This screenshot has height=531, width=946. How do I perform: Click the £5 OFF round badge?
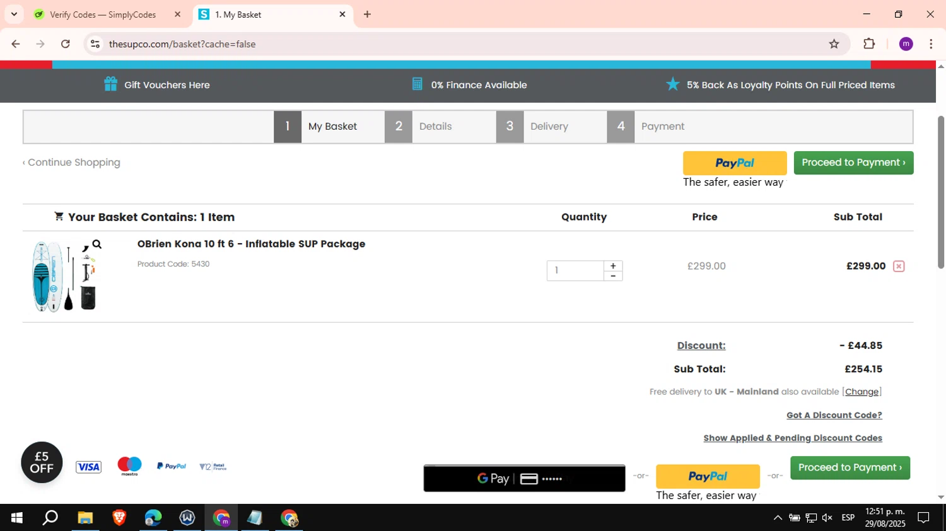point(42,462)
